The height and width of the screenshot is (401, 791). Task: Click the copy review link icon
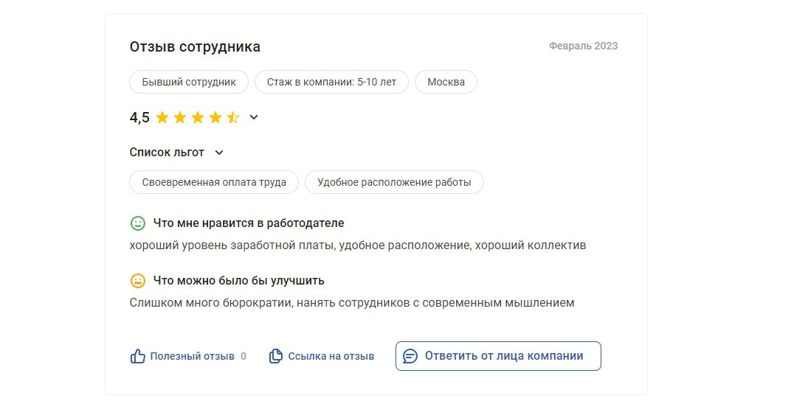point(276,356)
